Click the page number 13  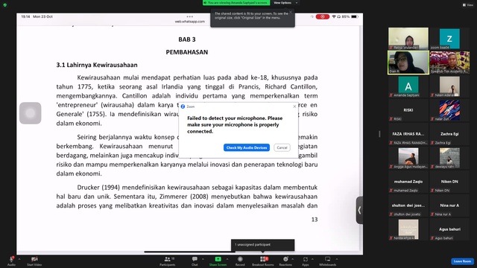pyautogui.click(x=315, y=220)
